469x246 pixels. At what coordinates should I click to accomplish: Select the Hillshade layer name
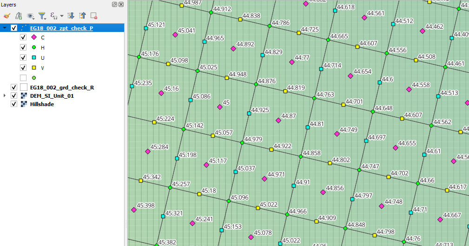tap(42, 104)
